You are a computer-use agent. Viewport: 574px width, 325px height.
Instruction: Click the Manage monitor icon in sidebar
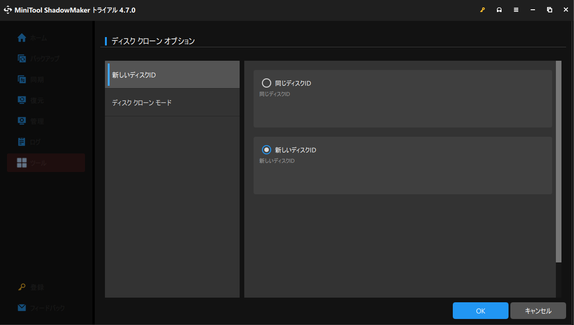(x=22, y=121)
